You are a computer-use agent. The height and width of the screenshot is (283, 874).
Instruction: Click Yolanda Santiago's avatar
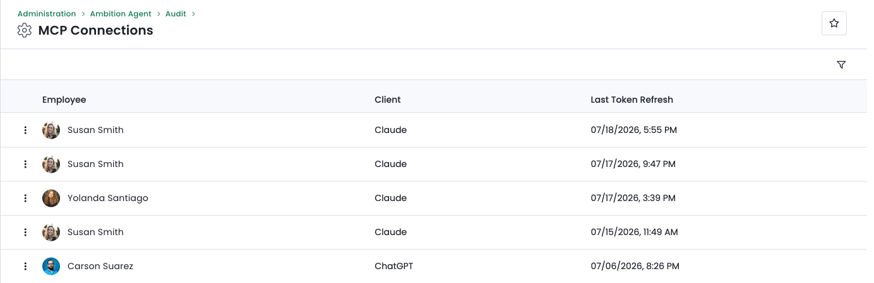51,198
